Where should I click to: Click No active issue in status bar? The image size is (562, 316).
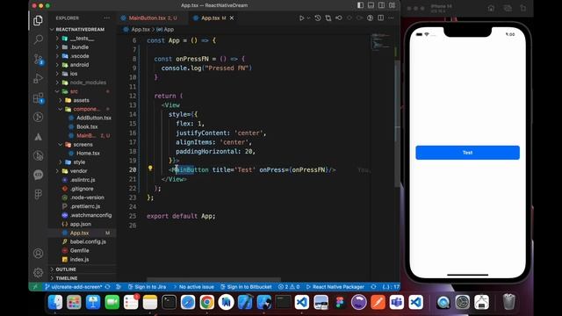(194, 287)
